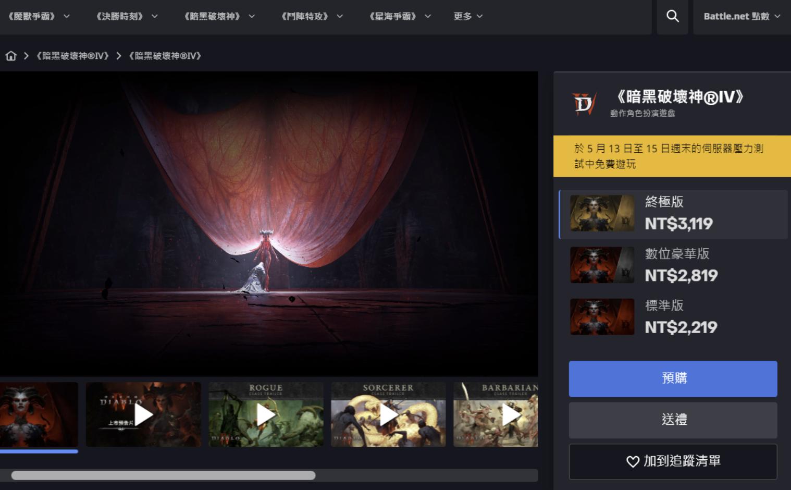Click the first Lilith thumbnail in carousel
The image size is (791, 490).
point(39,414)
